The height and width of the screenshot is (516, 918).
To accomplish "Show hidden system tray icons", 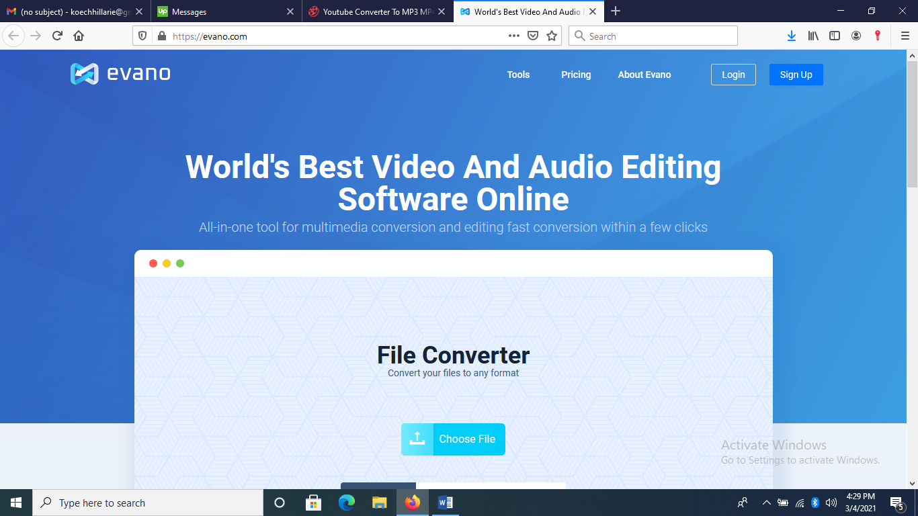I will (x=766, y=503).
